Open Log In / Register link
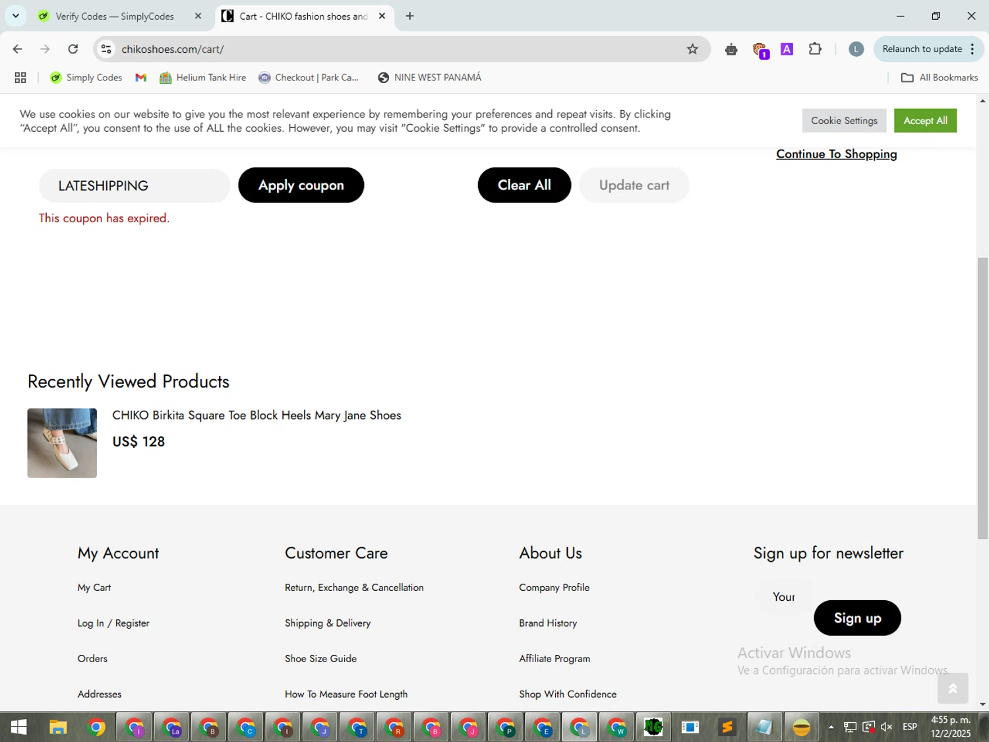 click(113, 623)
